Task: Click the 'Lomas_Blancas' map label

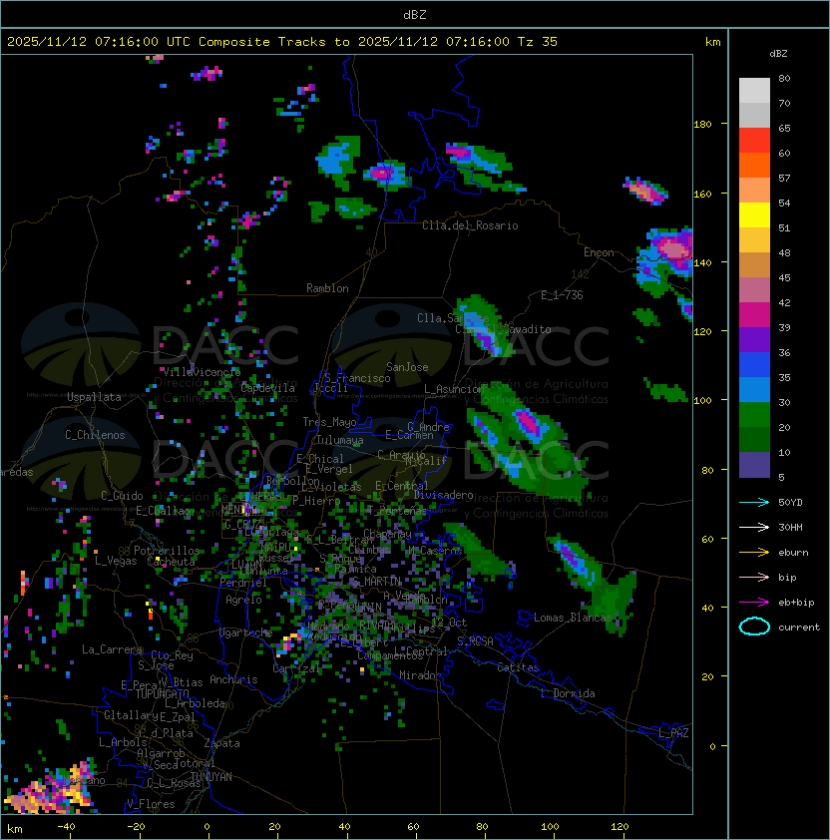Action: tap(573, 618)
